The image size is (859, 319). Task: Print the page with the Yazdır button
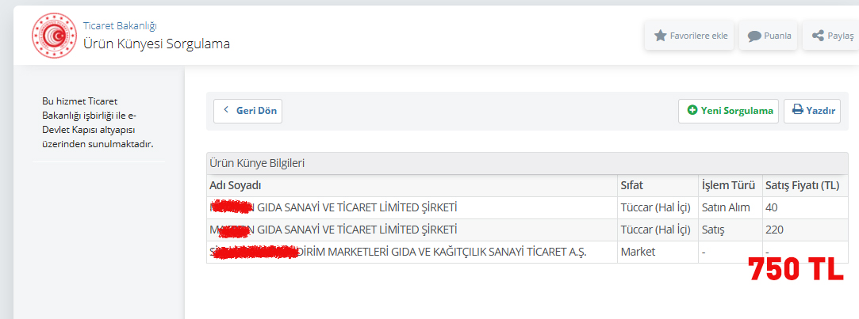click(x=812, y=111)
